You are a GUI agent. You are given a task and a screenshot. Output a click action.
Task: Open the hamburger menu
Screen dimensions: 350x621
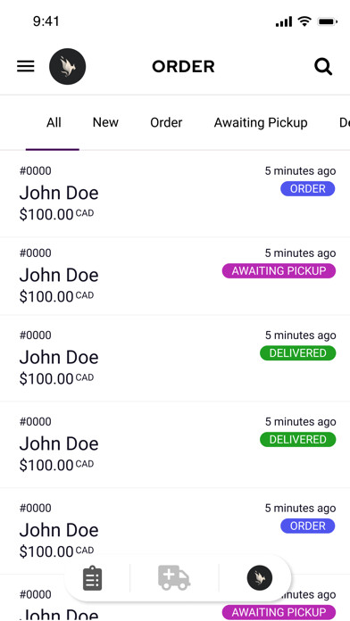pos(25,66)
